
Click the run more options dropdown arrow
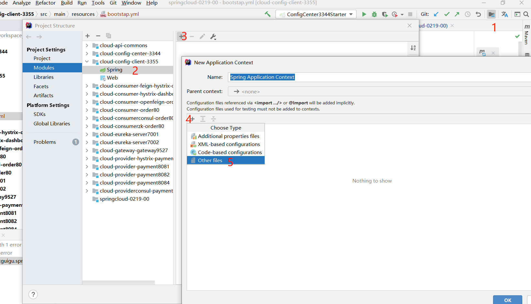pyautogui.click(x=402, y=15)
